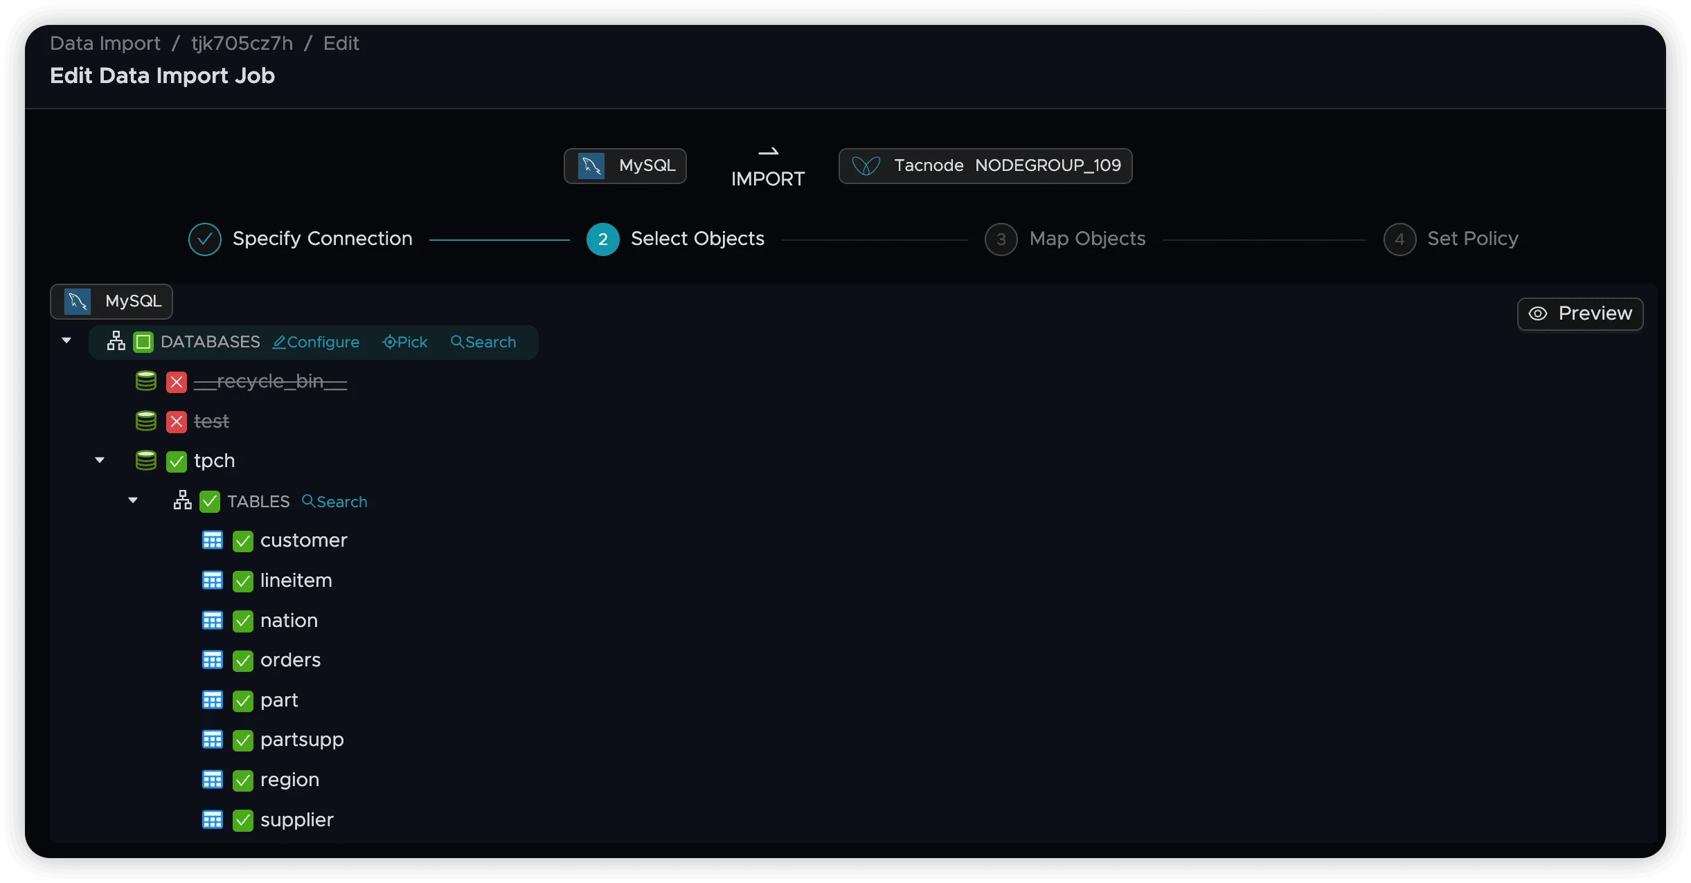Click the TABLES hierarchy tree icon
The width and height of the screenshot is (1691, 883).
coord(183,500)
